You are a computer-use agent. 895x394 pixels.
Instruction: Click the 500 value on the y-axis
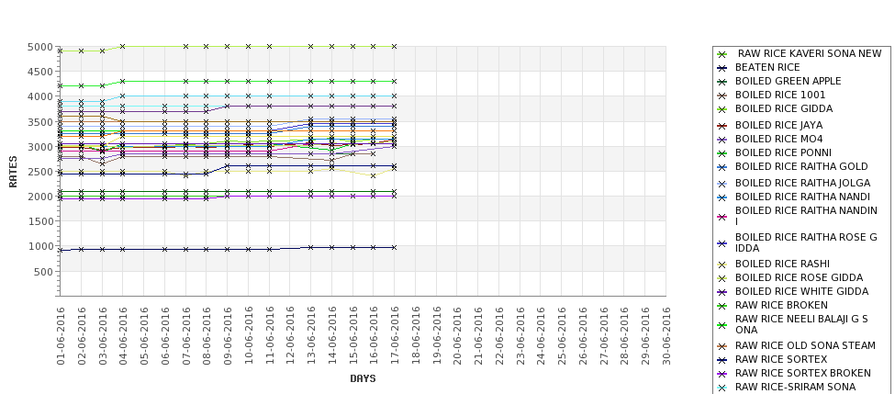click(43, 272)
